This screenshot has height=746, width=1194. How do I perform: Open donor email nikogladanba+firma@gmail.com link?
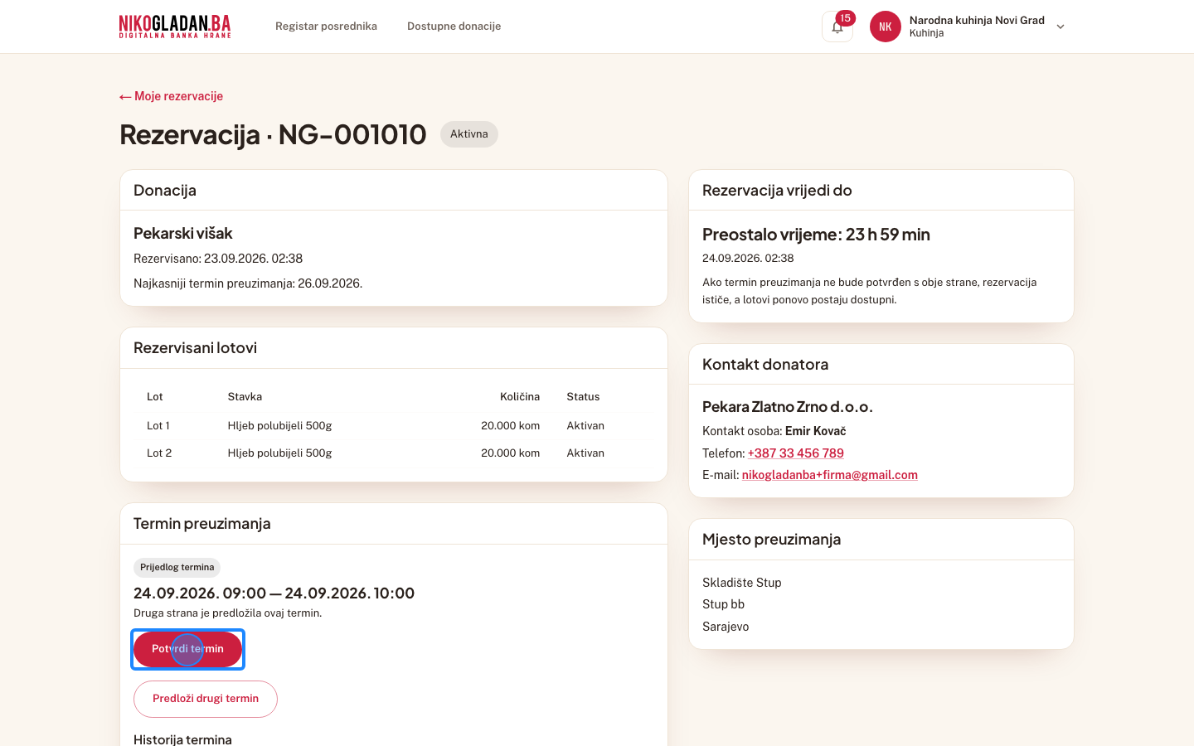click(x=830, y=475)
